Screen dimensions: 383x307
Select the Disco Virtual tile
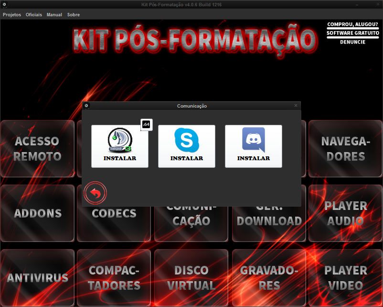191,278
